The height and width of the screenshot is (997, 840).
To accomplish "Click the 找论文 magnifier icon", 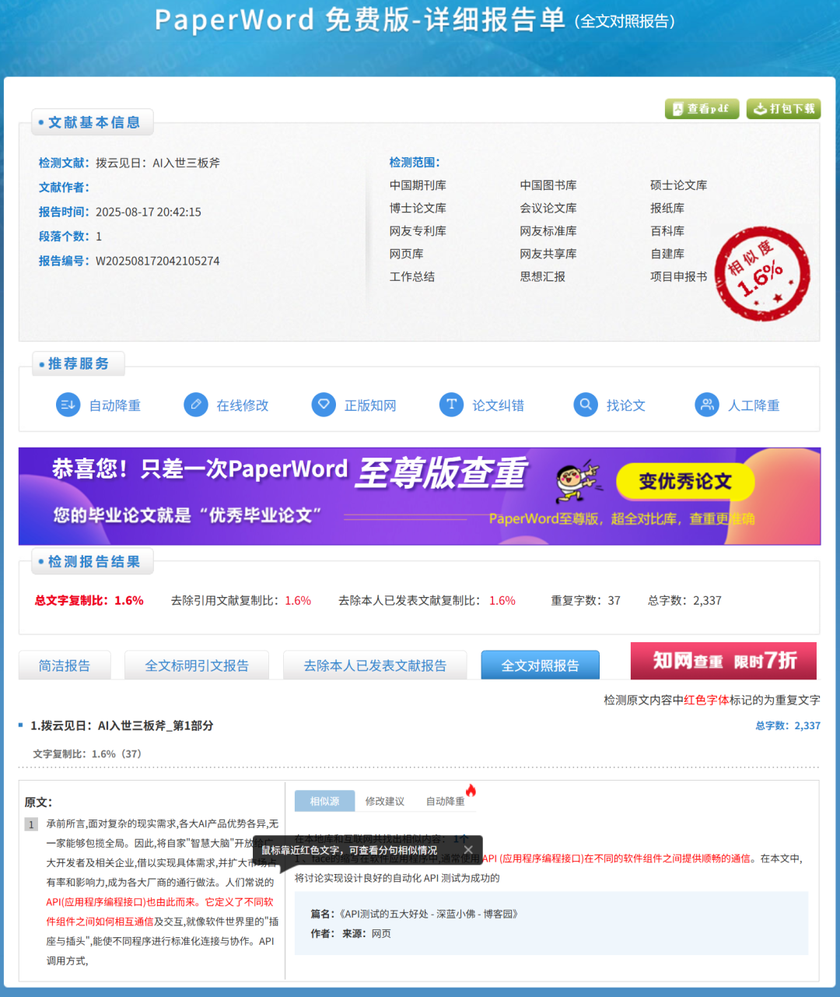I will coord(586,405).
